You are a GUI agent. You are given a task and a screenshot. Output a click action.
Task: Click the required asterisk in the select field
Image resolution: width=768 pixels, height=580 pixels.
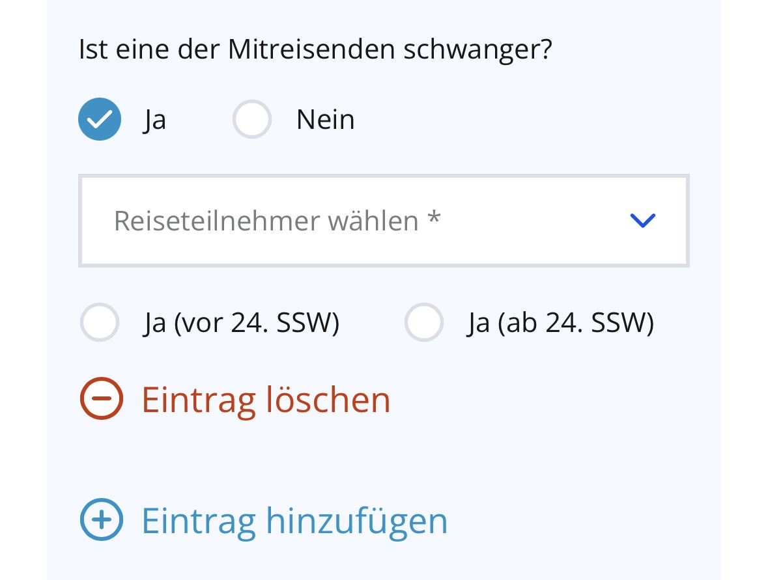(434, 219)
